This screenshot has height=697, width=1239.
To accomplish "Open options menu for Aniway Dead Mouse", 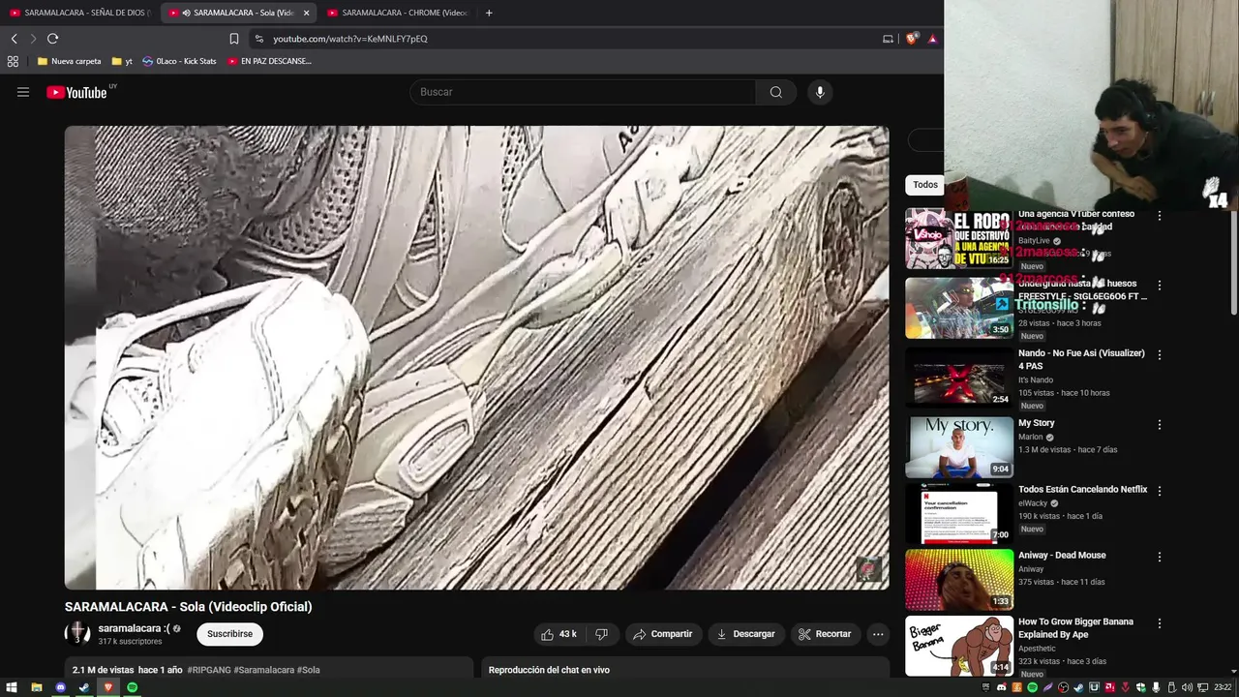I will click(x=1159, y=558).
